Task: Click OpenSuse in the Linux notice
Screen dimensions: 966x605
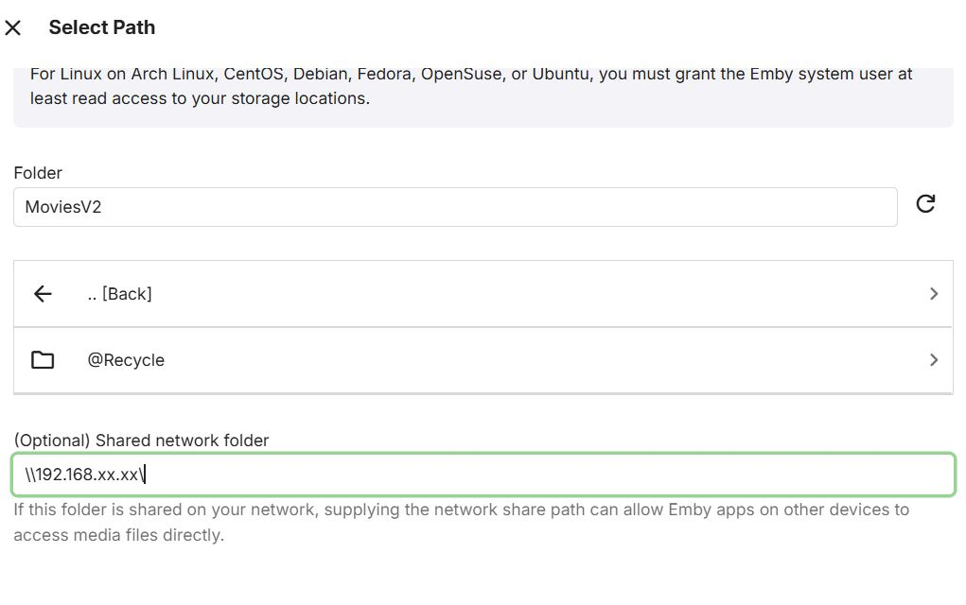Action: coord(459,74)
